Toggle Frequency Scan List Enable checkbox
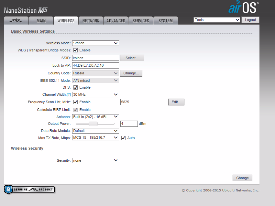Viewport: 275px width, 206px height. (x=75, y=102)
